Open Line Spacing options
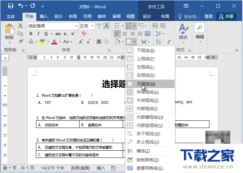243x173 pixels. (x=160, y=34)
